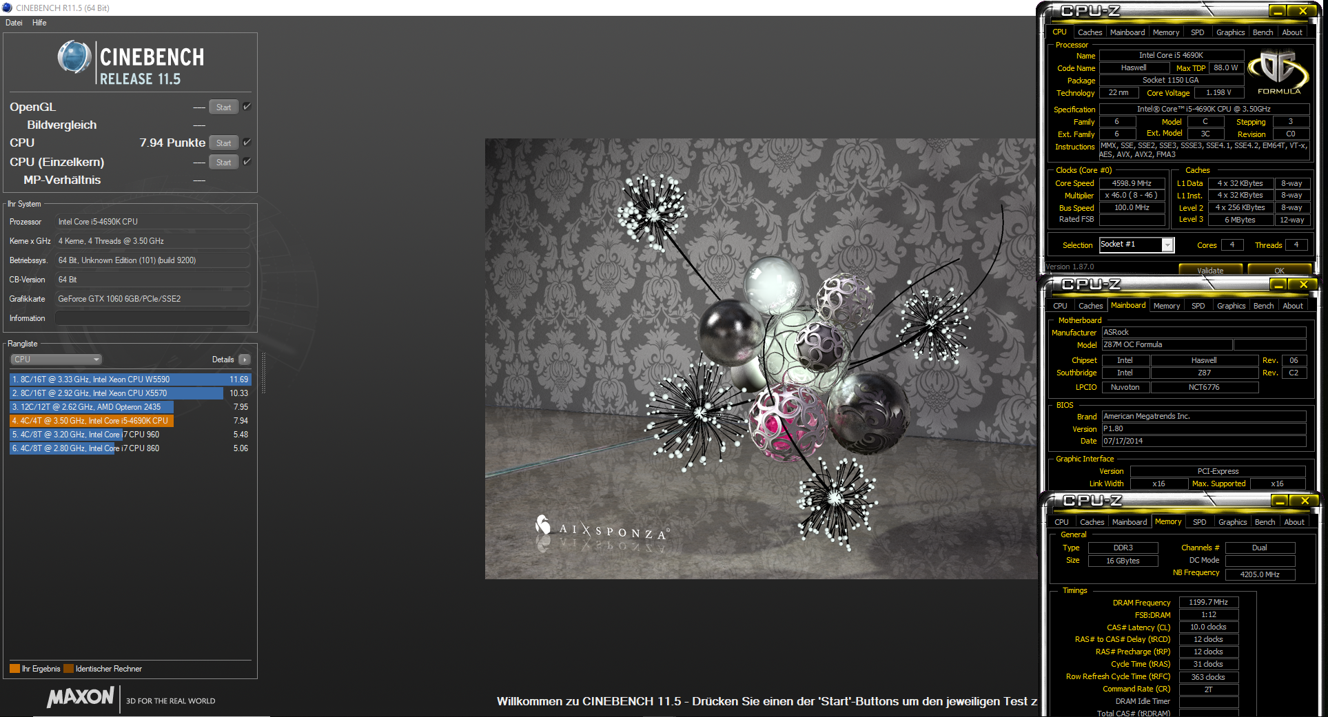Open Caches tab in bottom CPU-Z window
Image resolution: width=1328 pixels, height=717 pixels.
click(1092, 522)
